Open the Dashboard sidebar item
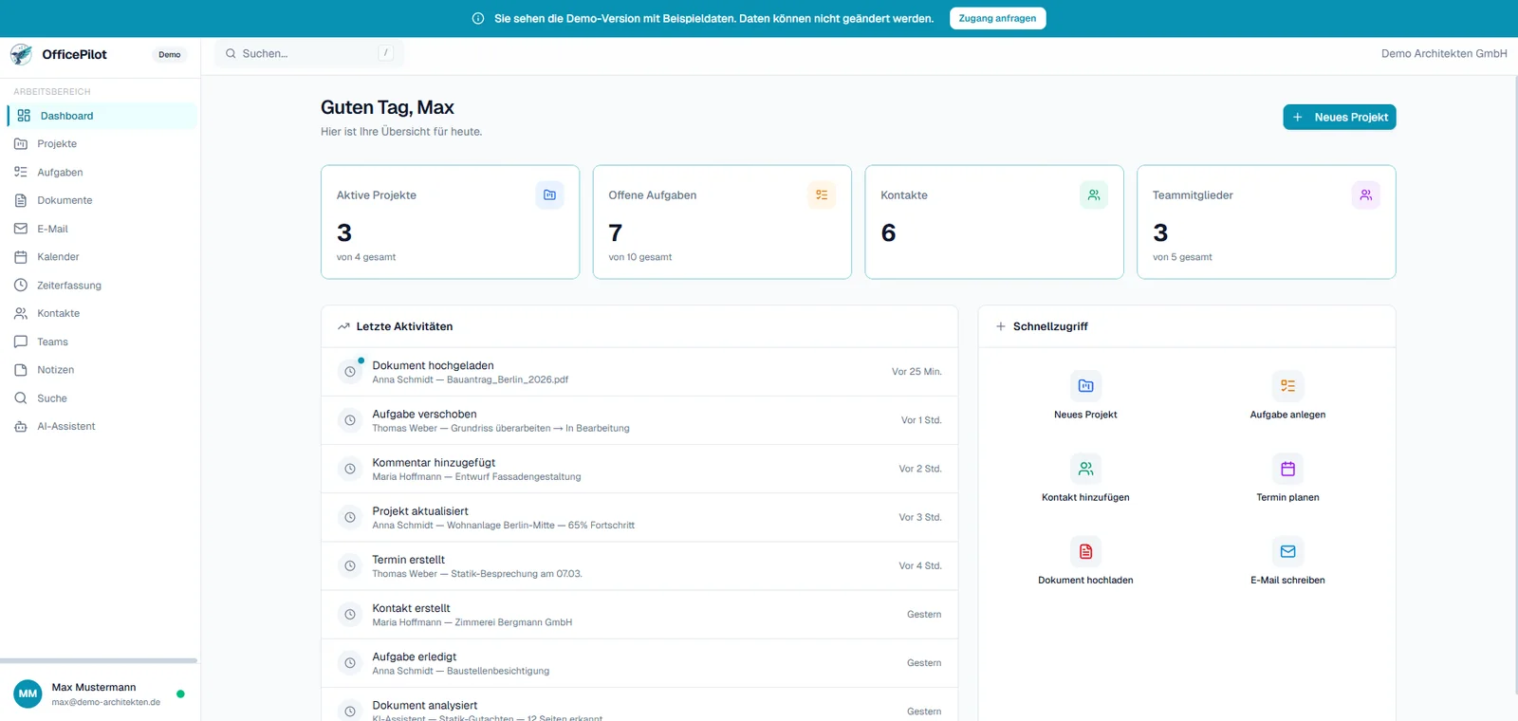Screen dimensions: 1518x721 (x=102, y=116)
